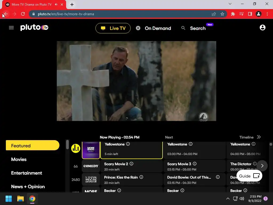
Task: Expand the Timeline double-arrow
Action: [259, 137]
